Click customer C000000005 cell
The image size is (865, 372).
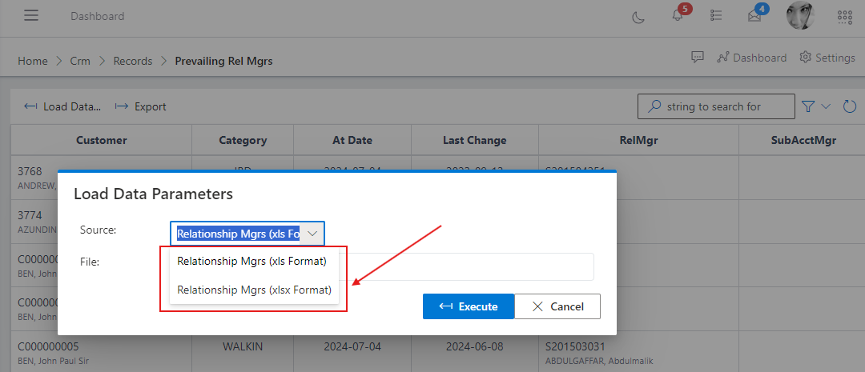pos(102,354)
